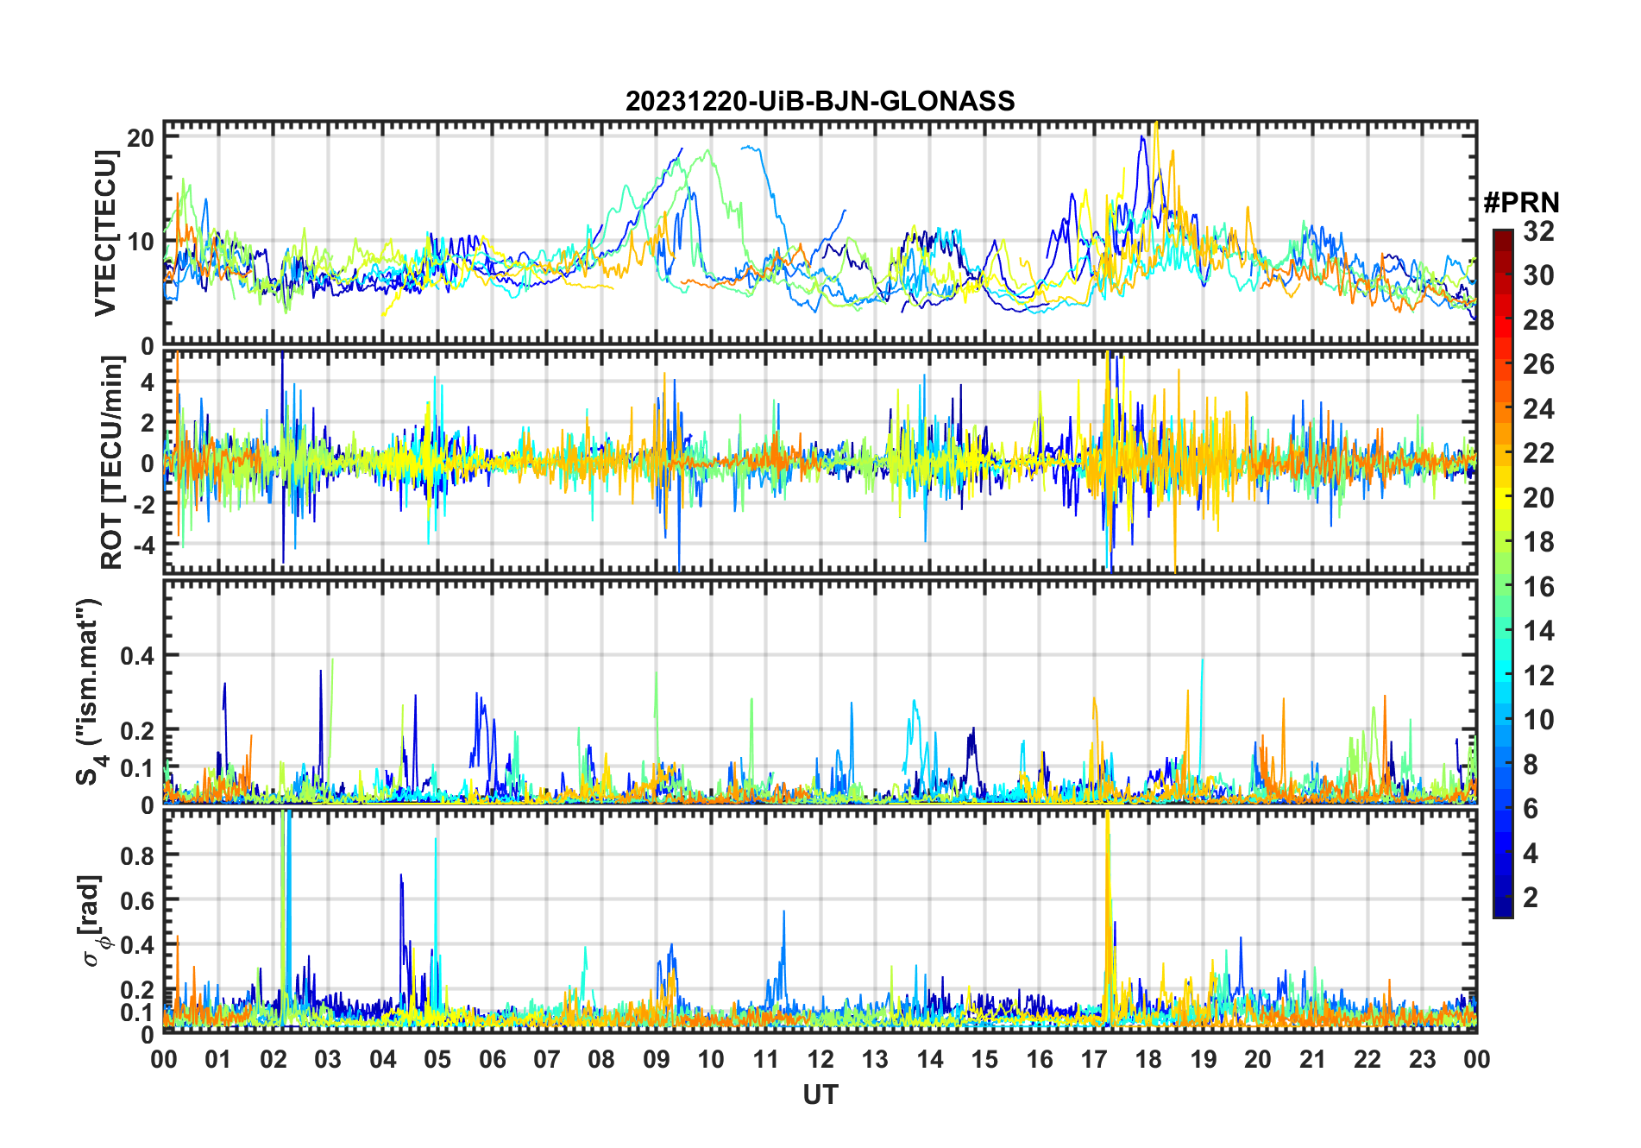Viewport: 1641px width, 1148px height.
Task: Click the ROT y-axis tick label 4
Action: tap(148, 382)
